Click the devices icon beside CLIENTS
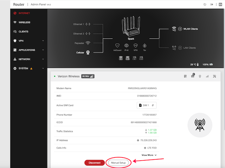The height and width of the screenshot is (168, 225). click(x=15, y=31)
